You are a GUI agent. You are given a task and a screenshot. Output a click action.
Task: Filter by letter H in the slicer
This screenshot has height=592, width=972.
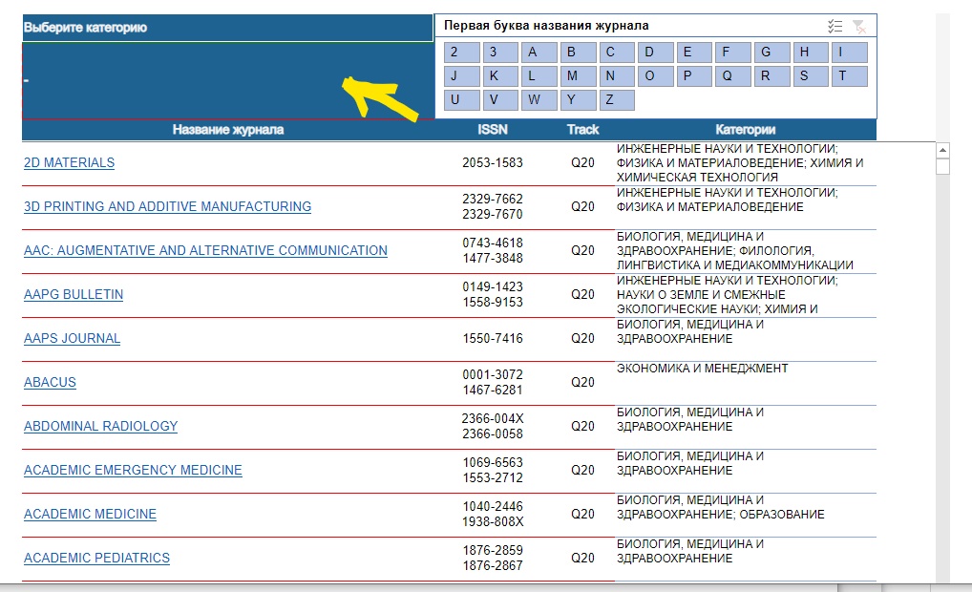(x=811, y=53)
